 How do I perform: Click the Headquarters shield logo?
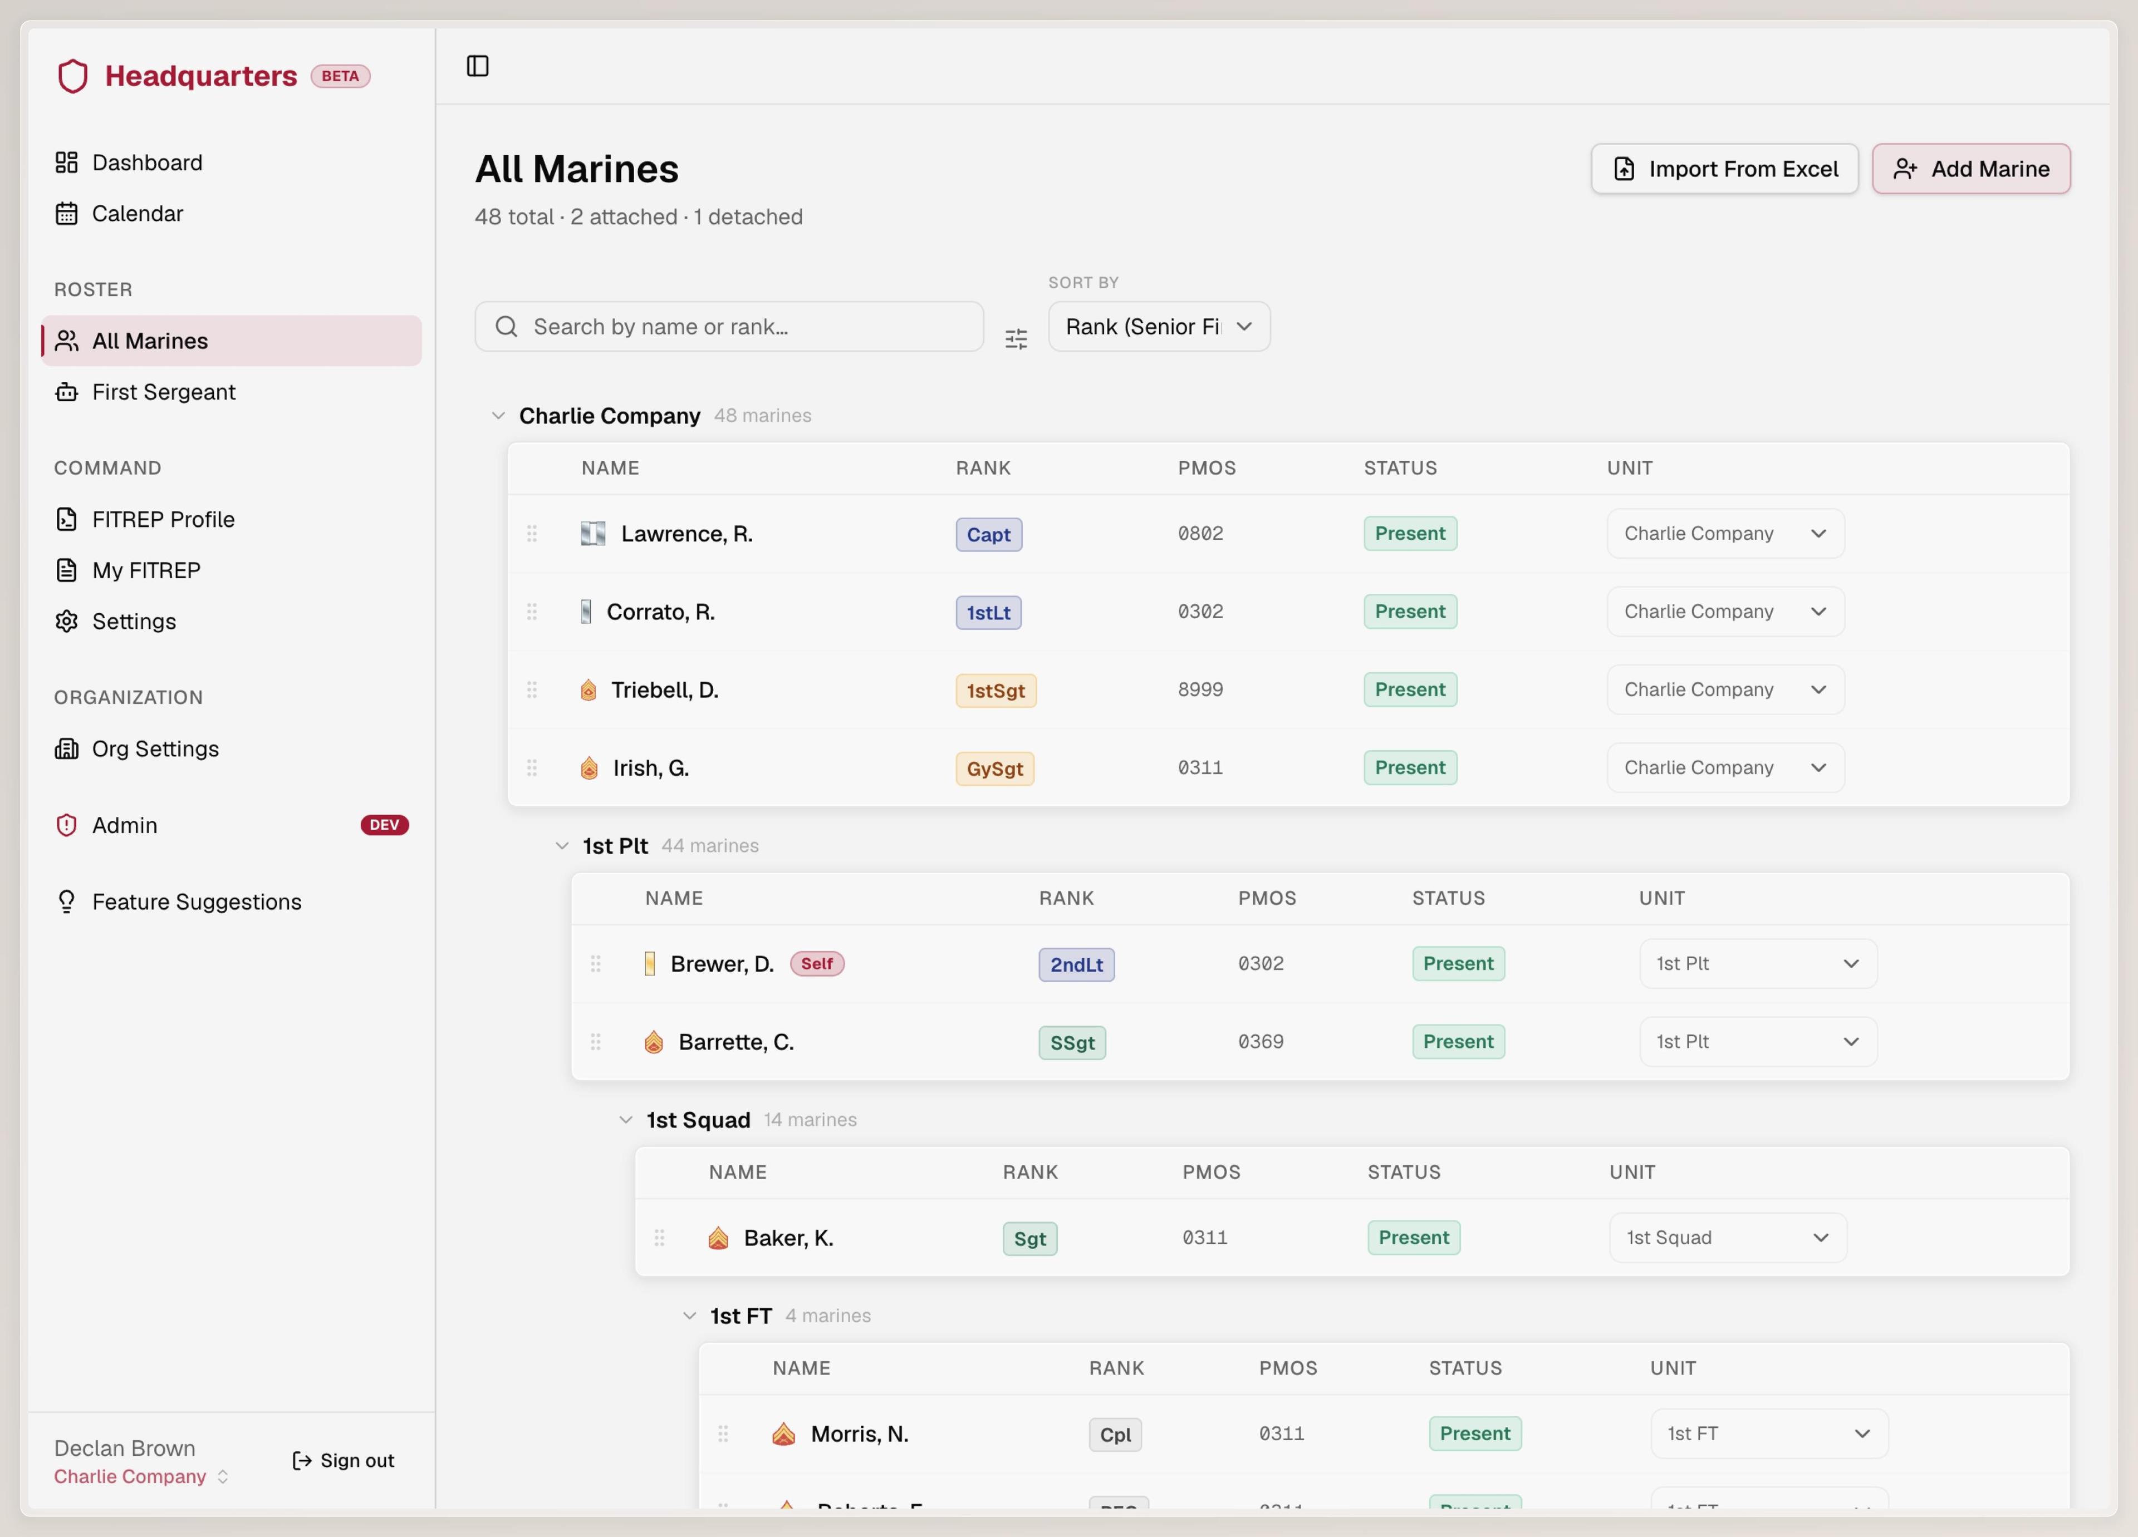(72, 76)
